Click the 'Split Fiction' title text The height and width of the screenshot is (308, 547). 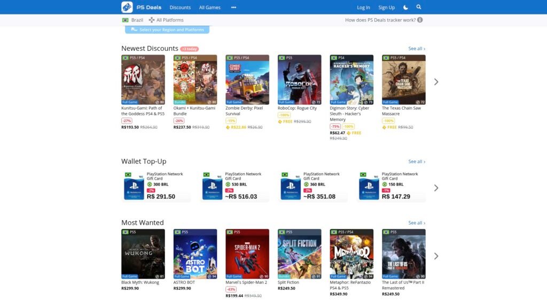[288, 282]
